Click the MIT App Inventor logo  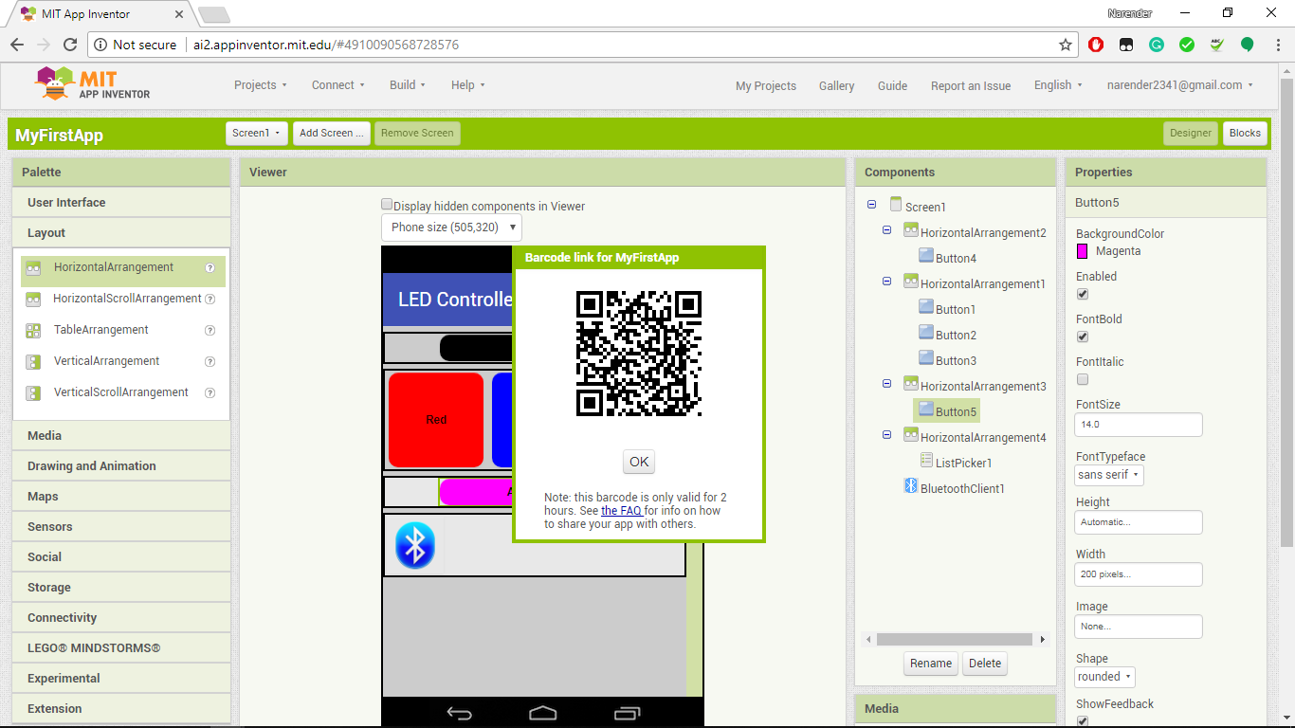click(93, 83)
